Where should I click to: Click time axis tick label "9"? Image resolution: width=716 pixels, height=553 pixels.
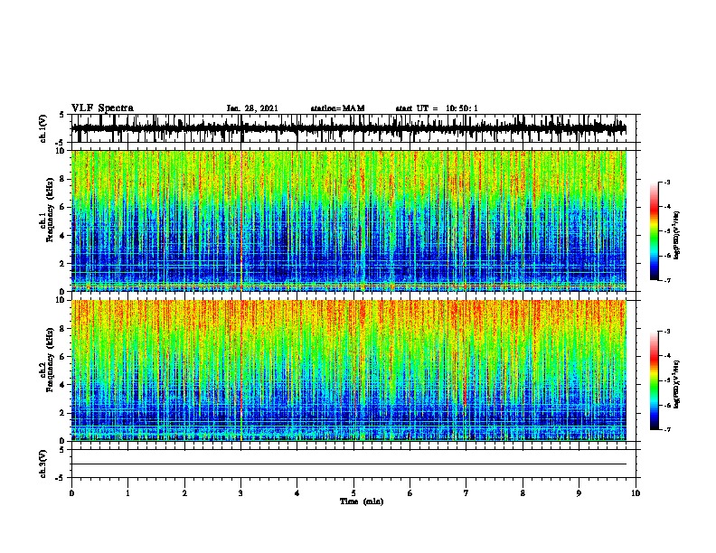[x=579, y=493]
